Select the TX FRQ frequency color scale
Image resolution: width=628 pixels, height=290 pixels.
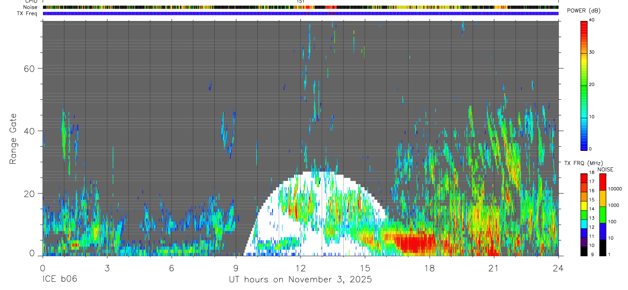584,215
